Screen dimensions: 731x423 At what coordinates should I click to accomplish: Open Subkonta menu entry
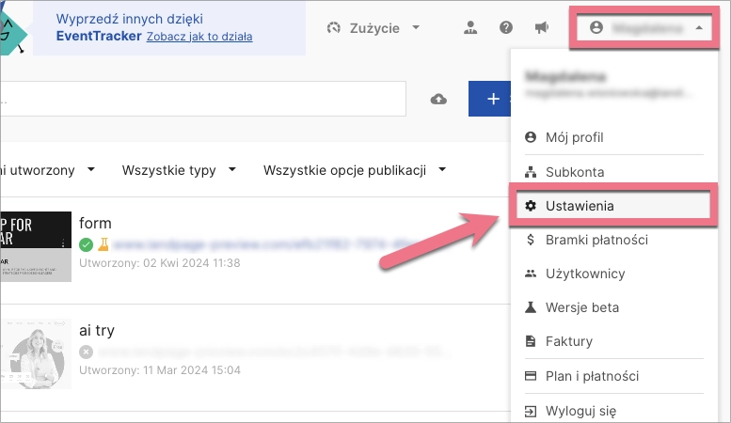(x=574, y=172)
